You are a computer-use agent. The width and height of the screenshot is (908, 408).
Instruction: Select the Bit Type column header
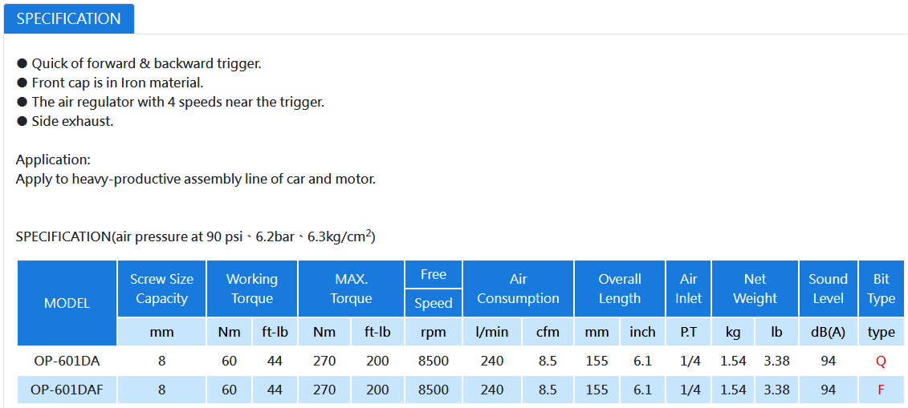(882, 289)
